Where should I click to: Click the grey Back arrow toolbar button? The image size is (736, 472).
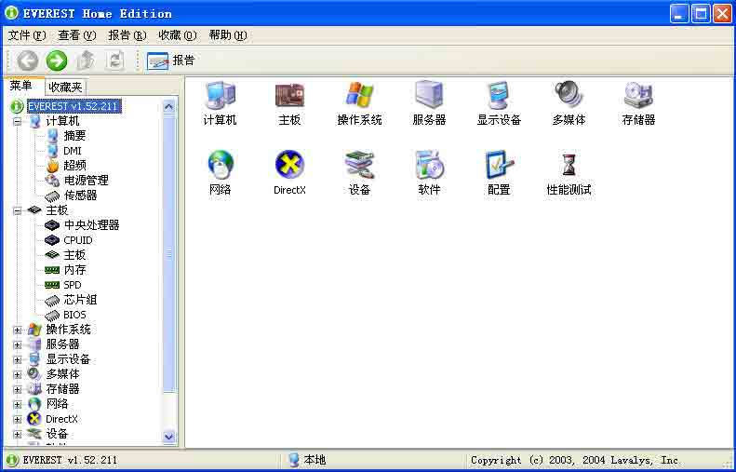pyautogui.click(x=28, y=61)
